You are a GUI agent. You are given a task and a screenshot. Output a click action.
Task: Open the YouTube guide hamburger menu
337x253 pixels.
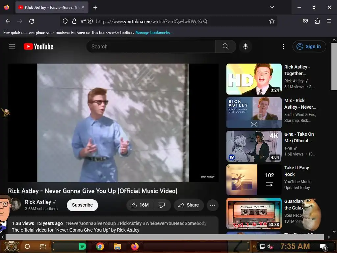(x=12, y=46)
